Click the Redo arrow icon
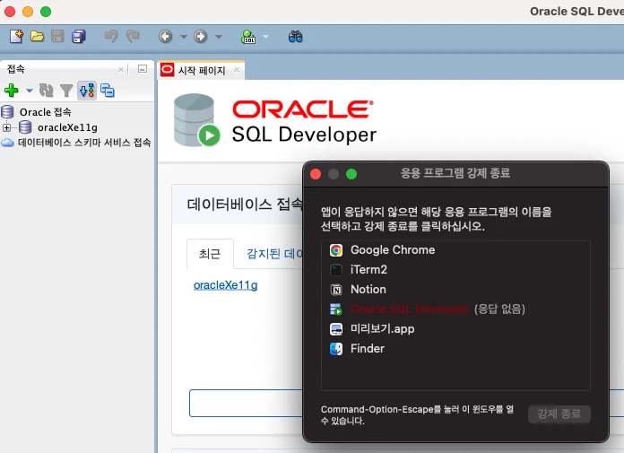624x453 pixels. click(x=133, y=37)
